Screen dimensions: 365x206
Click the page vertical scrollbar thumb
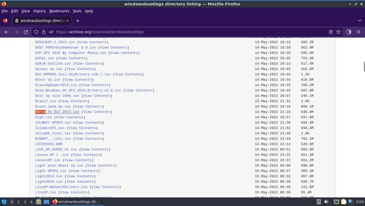[x=364, y=67]
